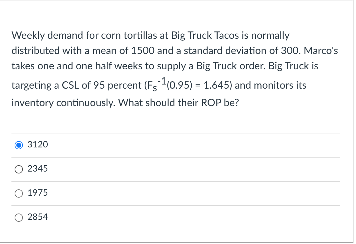Click the currently selected 3120 option
Viewport: 356px width, 244px height.
pos(19,145)
